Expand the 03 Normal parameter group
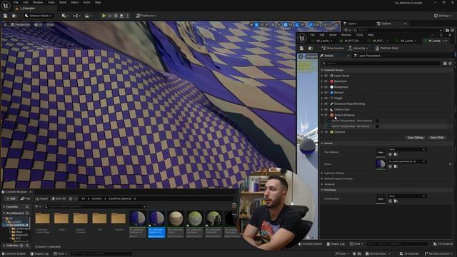 (x=322, y=93)
